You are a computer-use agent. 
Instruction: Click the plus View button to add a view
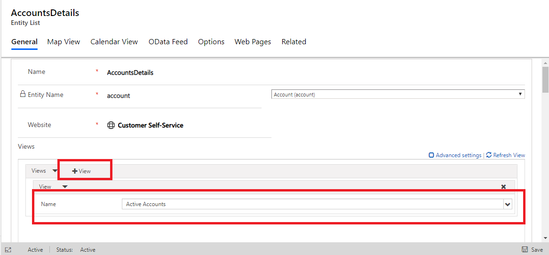point(81,171)
